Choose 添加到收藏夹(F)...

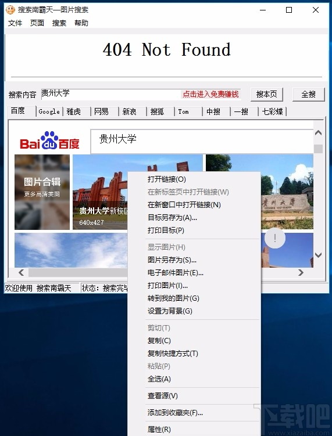point(194,413)
